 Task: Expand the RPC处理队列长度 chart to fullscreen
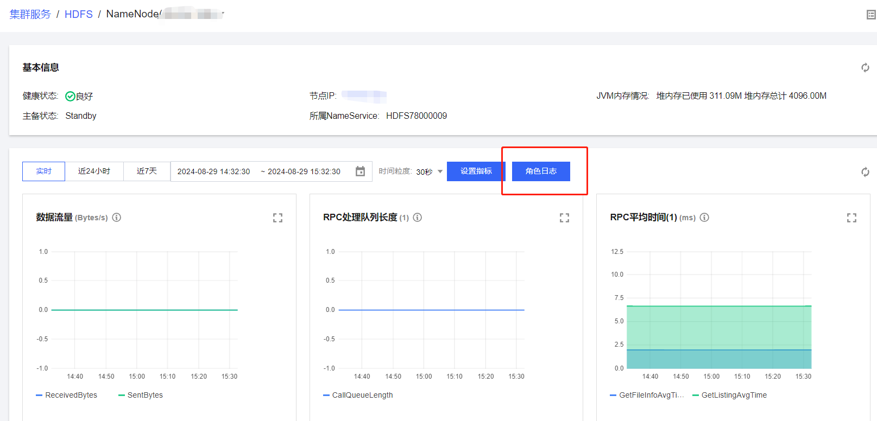point(564,218)
